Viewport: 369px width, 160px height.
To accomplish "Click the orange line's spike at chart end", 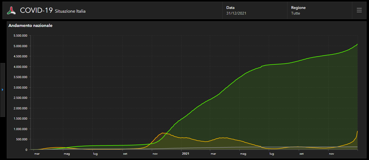I will 357,131.
